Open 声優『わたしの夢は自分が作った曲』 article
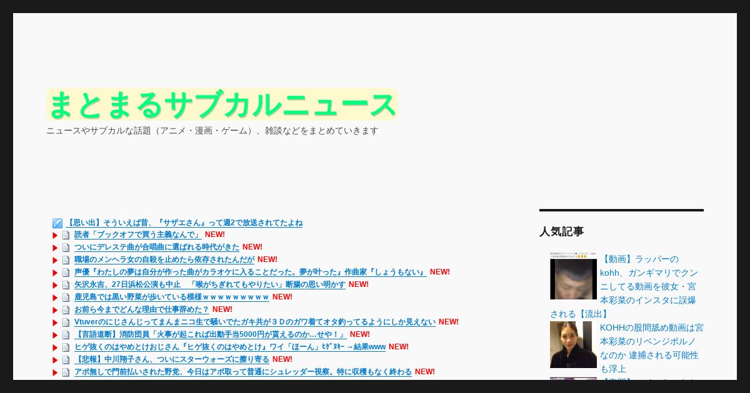 click(x=251, y=273)
